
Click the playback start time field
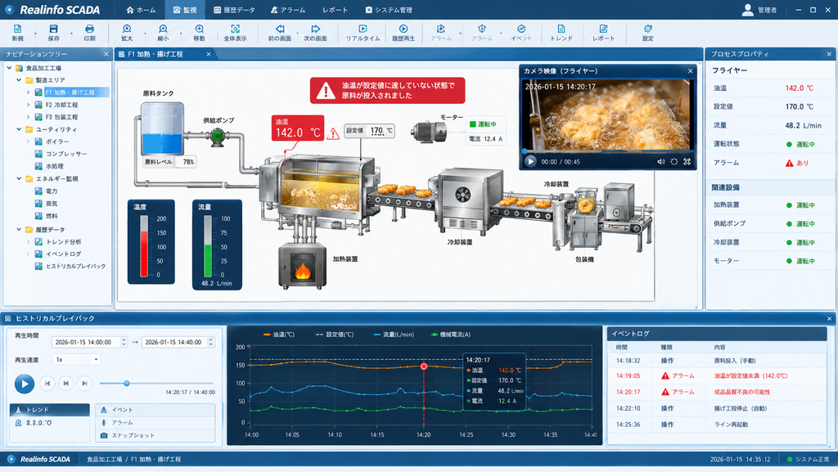click(89, 342)
